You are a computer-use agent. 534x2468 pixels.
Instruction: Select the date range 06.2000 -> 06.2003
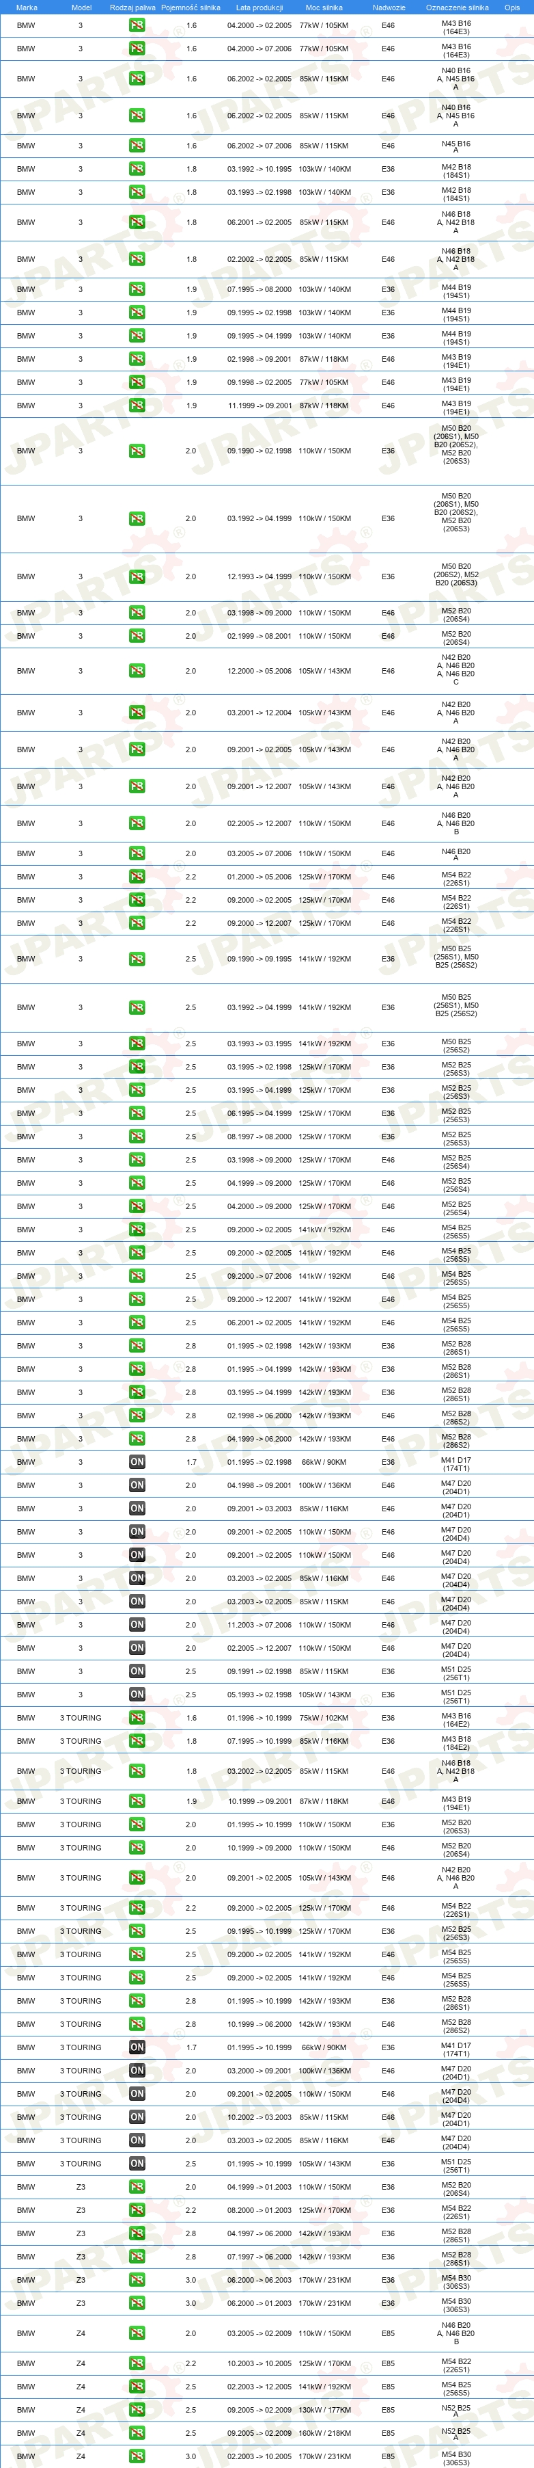259,2280
